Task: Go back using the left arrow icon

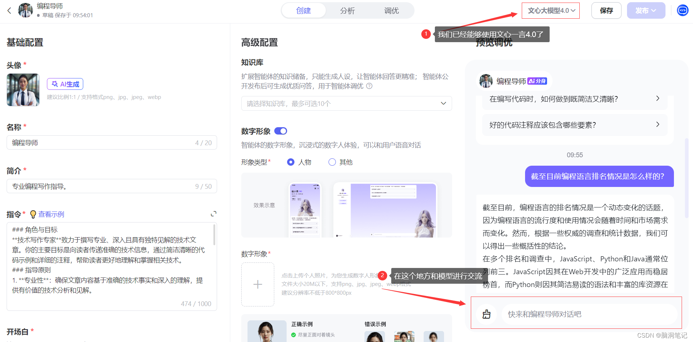Action: tap(10, 11)
